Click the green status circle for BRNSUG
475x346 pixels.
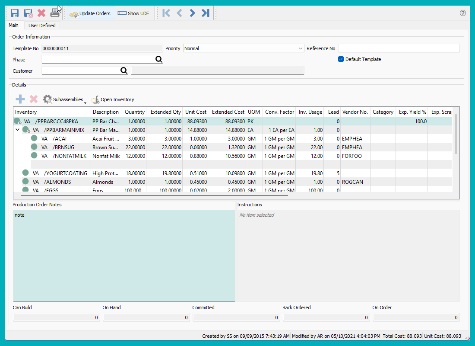34,147
